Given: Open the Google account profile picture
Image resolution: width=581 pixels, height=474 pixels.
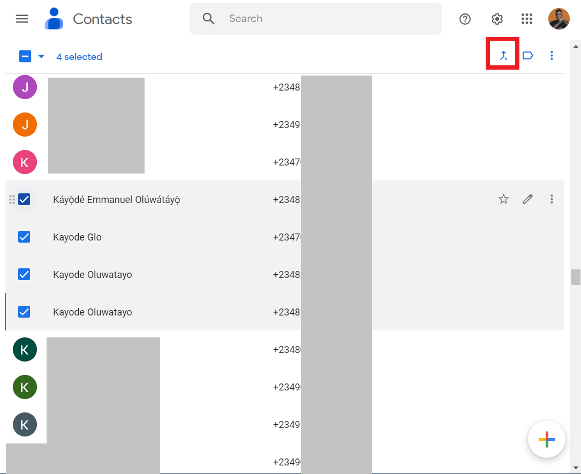Looking at the screenshot, I should pos(559,19).
